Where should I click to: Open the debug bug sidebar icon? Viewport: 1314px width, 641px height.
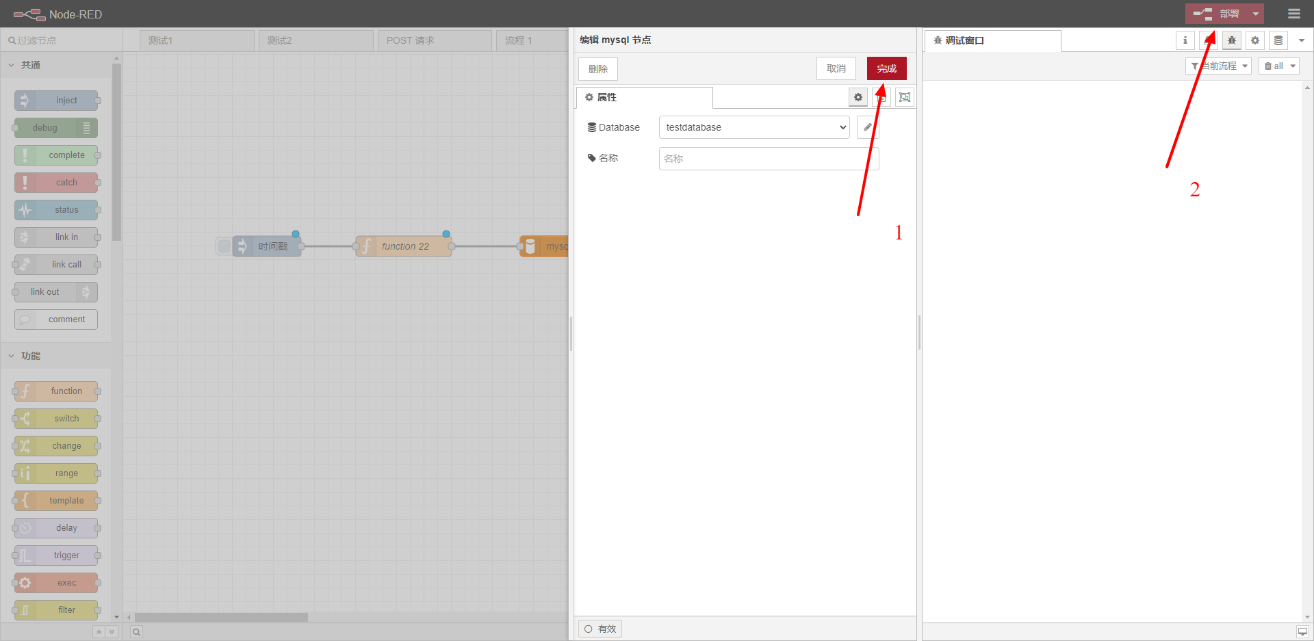pyautogui.click(x=1232, y=40)
